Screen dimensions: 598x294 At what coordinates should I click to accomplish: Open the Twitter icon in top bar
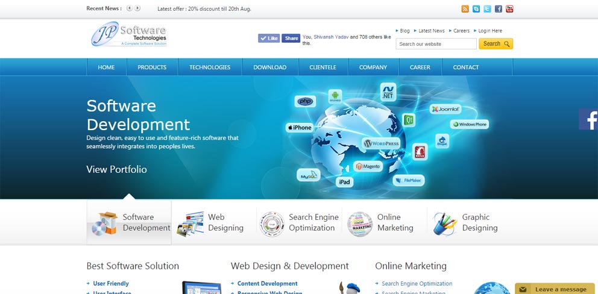(x=487, y=9)
